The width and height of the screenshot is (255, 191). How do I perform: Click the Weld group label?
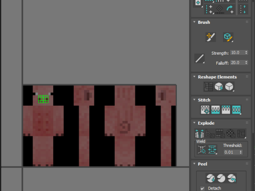point(201,141)
